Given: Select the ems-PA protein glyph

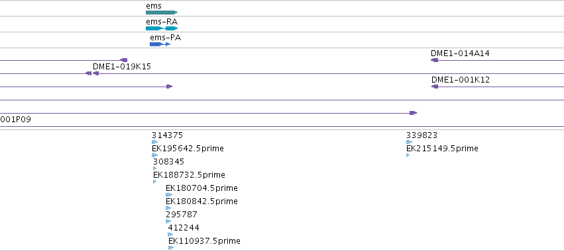Looking at the screenshot, I should coord(160,44).
